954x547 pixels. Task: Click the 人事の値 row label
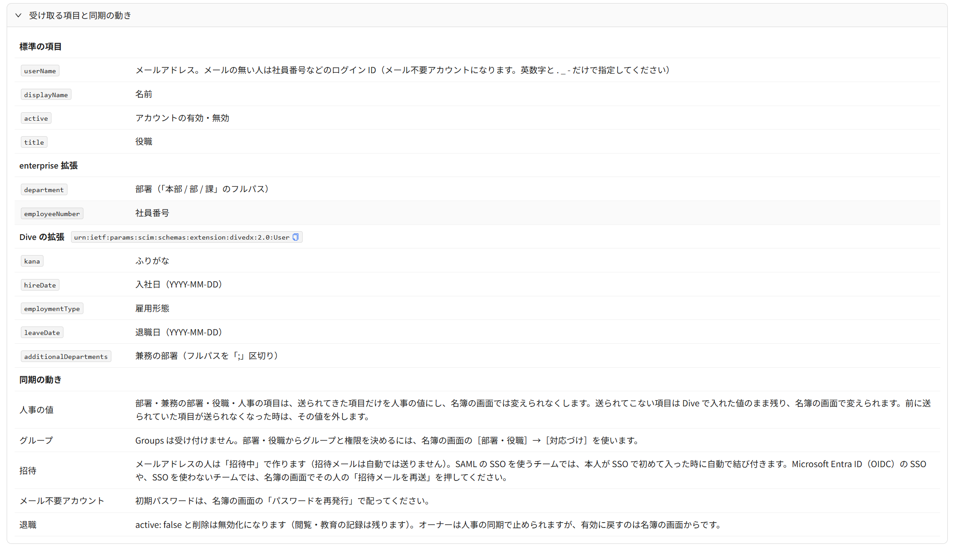(x=36, y=410)
